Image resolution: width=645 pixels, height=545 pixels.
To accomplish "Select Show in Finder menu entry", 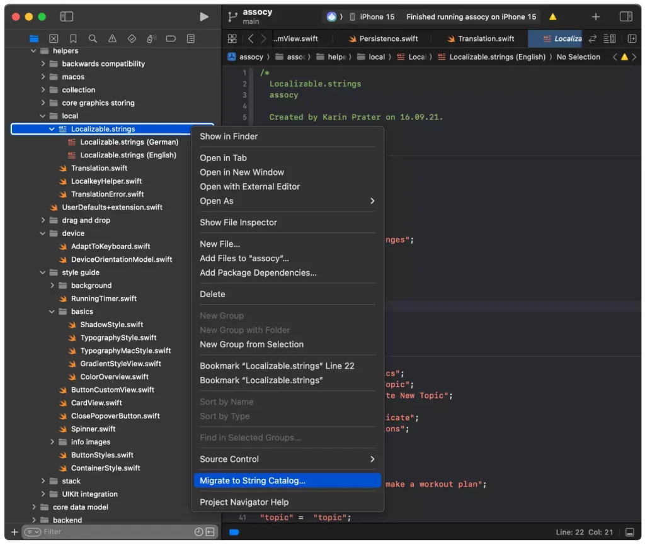I will coord(229,137).
